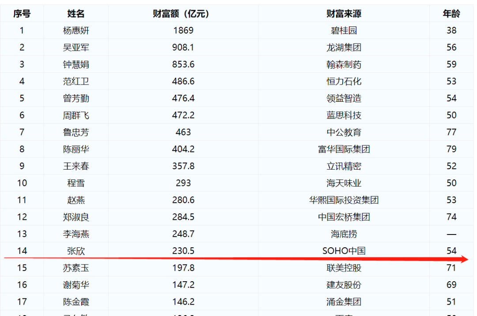Screen dimensions: 477x316
Task: Select the name 钟慧娟
Action: click(x=76, y=64)
